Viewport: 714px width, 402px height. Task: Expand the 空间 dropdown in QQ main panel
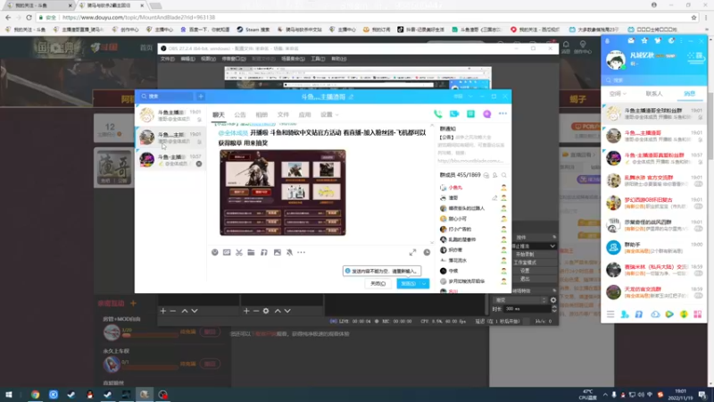[x=618, y=94]
